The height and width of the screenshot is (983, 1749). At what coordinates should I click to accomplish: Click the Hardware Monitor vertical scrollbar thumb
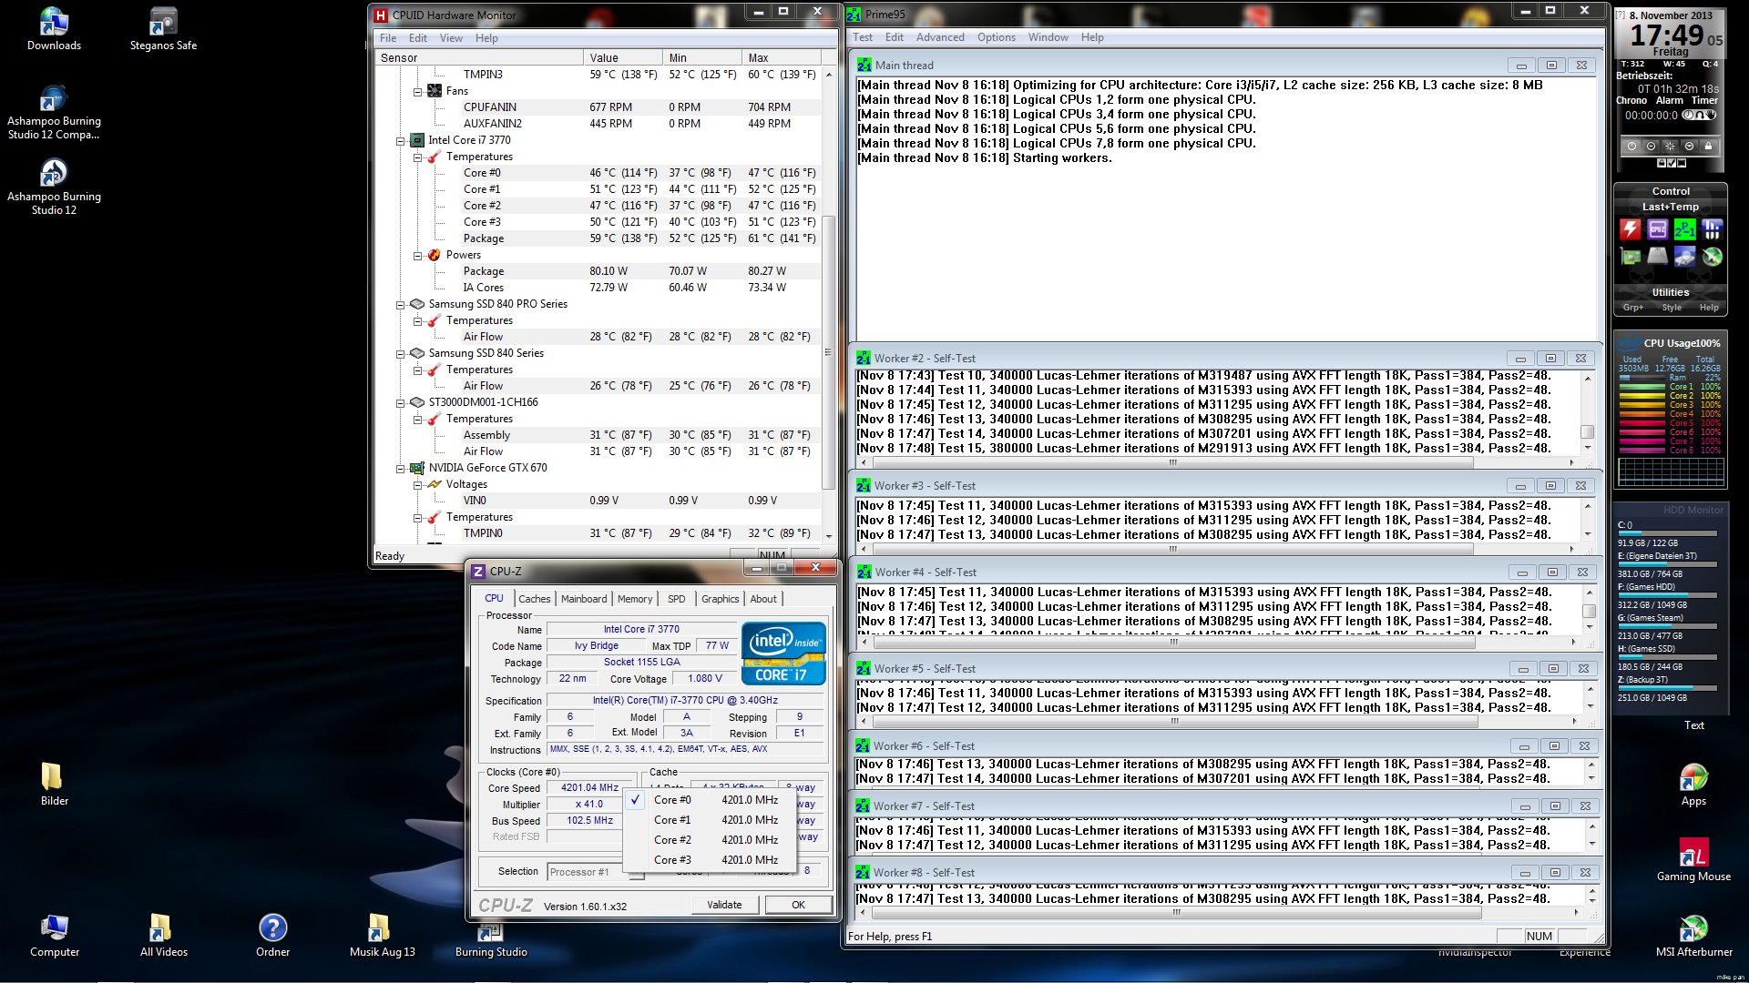point(828,351)
